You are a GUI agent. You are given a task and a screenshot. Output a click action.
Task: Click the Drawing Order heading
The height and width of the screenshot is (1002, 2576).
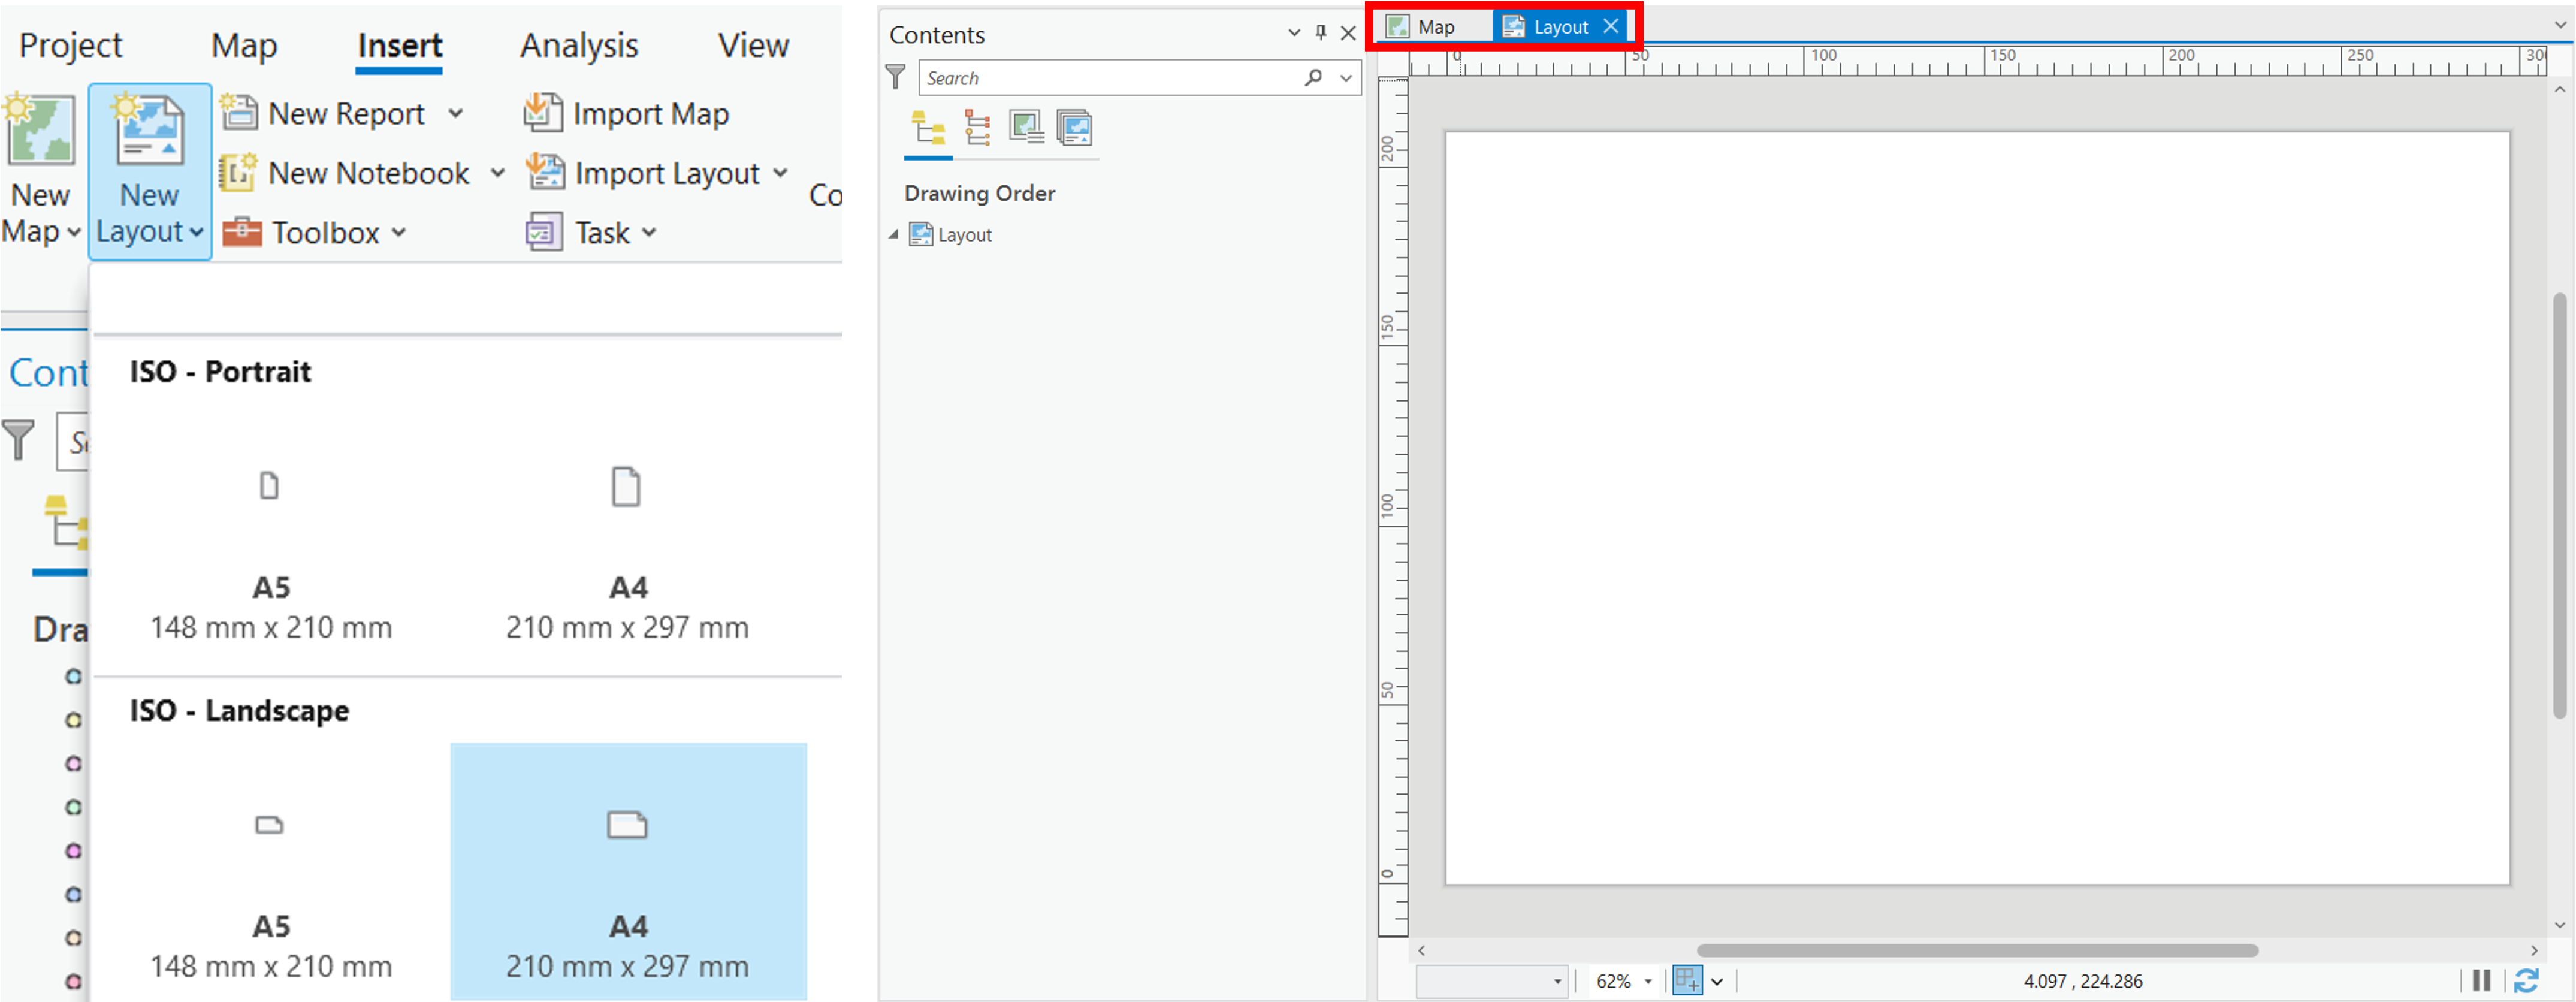[980, 193]
